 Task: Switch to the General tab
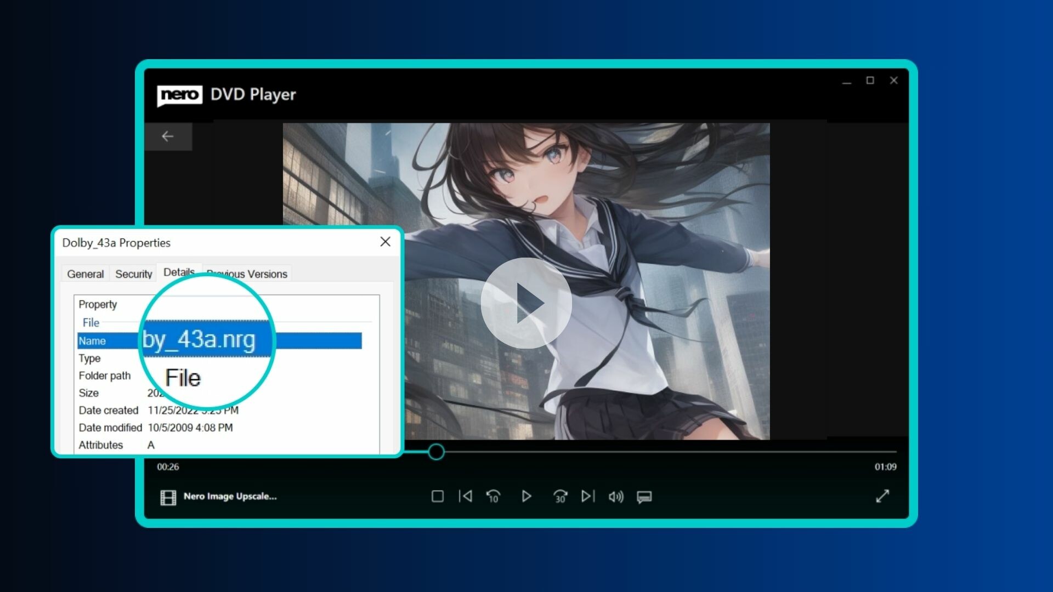[85, 274]
